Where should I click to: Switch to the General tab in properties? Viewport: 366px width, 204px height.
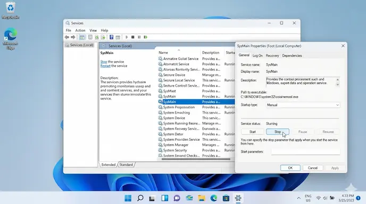244,55
